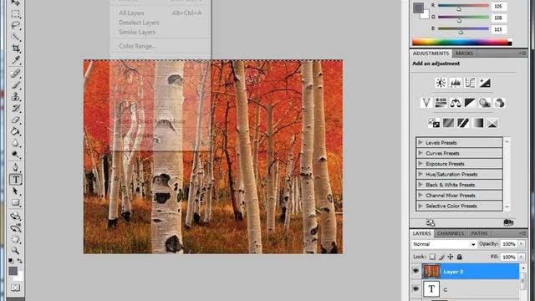Hide Layer 2 with eye icon
The width and height of the screenshot is (535, 301).
415,271
